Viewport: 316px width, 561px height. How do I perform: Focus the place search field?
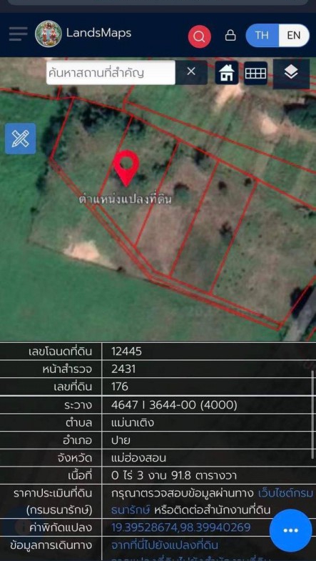tap(111, 73)
